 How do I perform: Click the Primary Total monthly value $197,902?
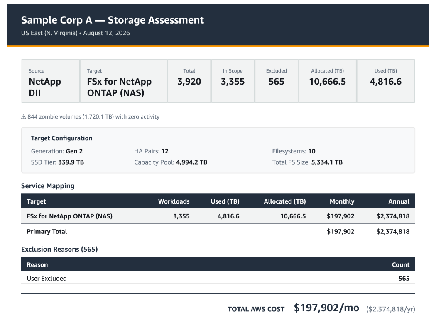[340, 231]
